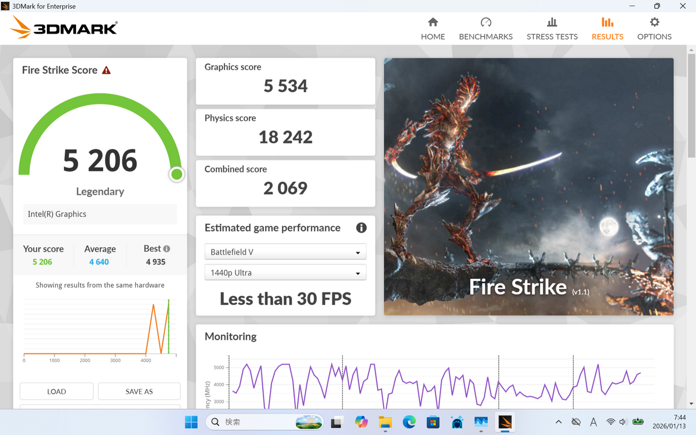The height and width of the screenshot is (435, 696).
Task: Click the vertical scrollbar on the right
Action: [x=691, y=104]
